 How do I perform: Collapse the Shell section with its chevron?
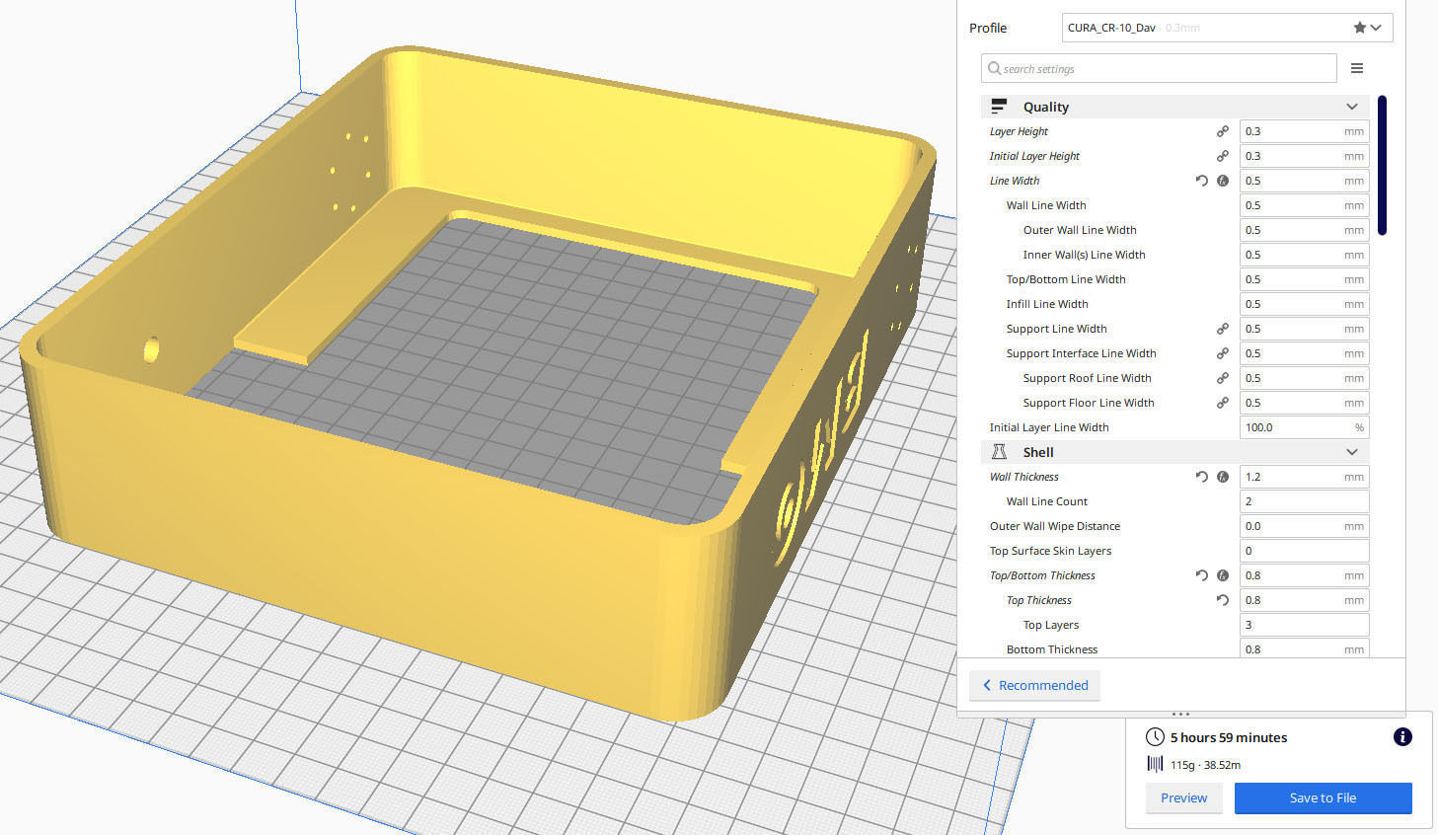tap(1352, 452)
